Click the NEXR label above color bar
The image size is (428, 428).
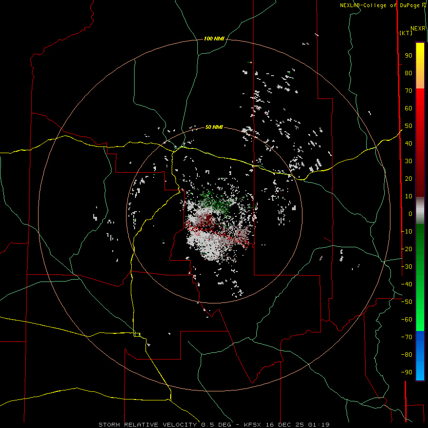418,29
